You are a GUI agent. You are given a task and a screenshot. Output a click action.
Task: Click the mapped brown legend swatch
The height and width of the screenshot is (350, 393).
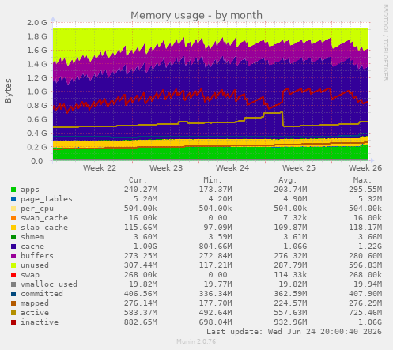(x=13, y=303)
